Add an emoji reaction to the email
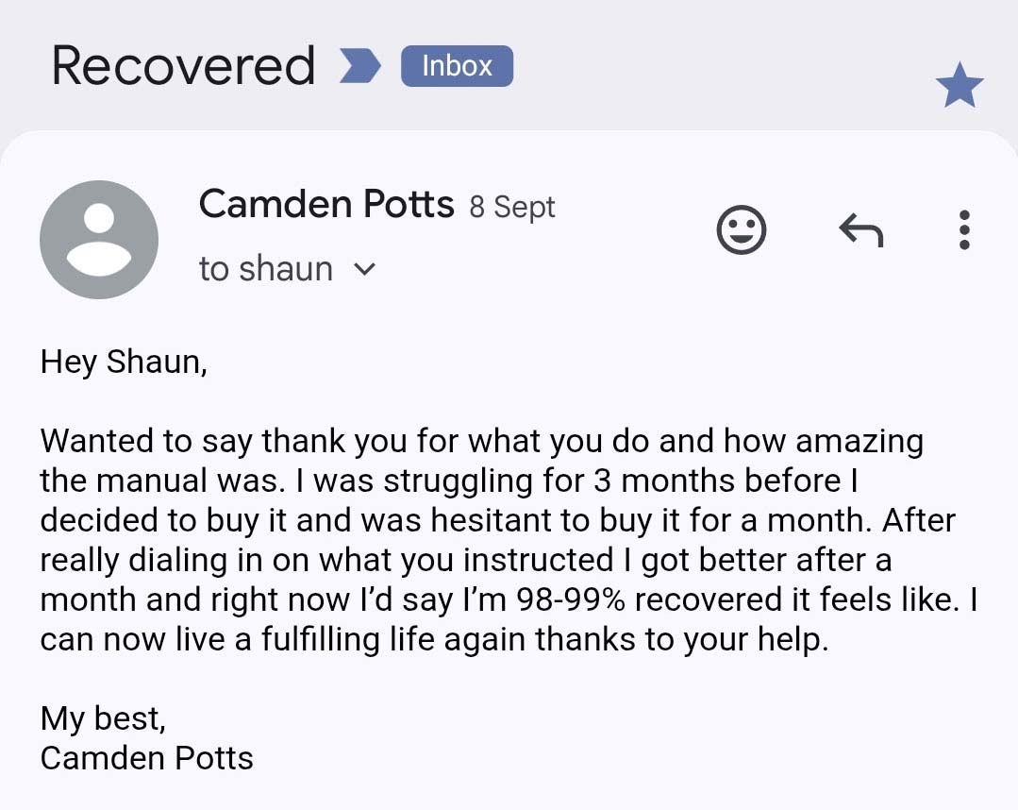Viewport: 1018px width, 810px height. coord(741,230)
